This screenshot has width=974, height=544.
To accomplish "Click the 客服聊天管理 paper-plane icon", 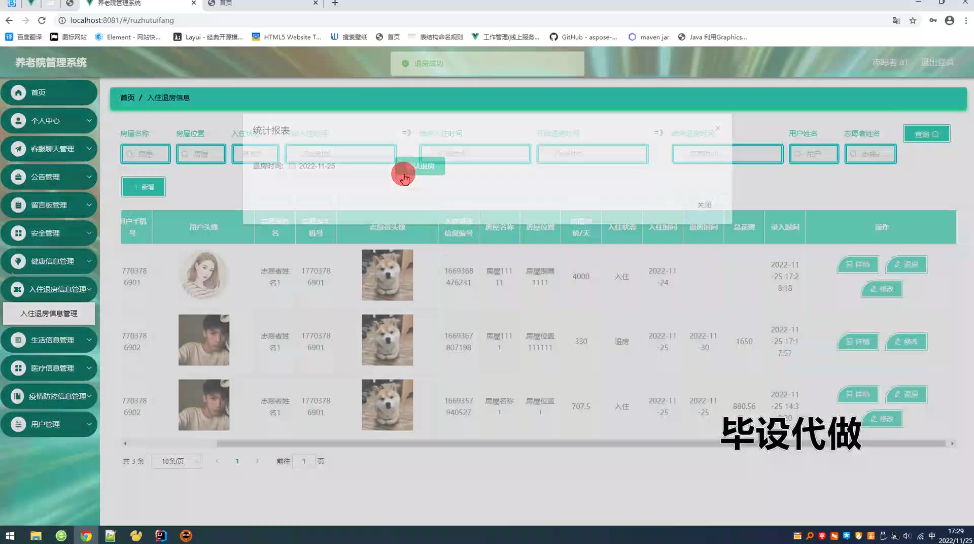I will click(18, 149).
